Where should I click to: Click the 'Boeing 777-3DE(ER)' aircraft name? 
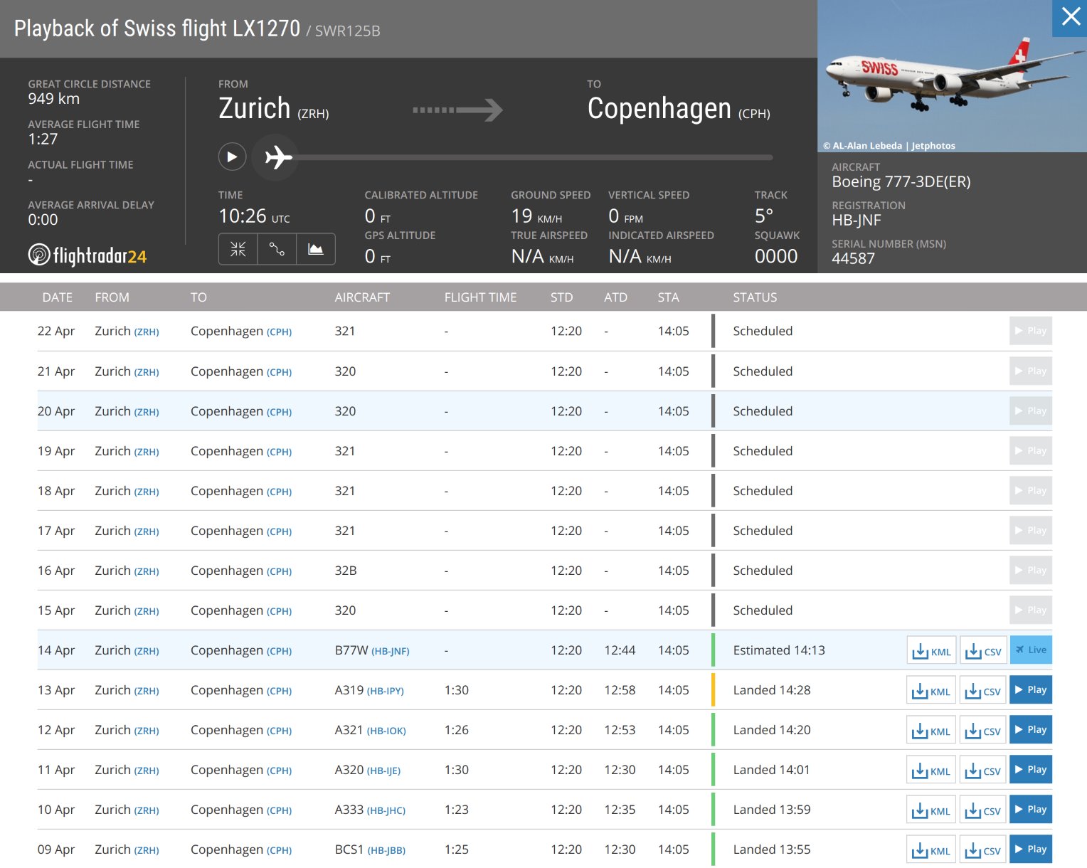[901, 182]
